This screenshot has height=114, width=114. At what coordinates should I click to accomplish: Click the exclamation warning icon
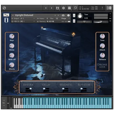102,8
